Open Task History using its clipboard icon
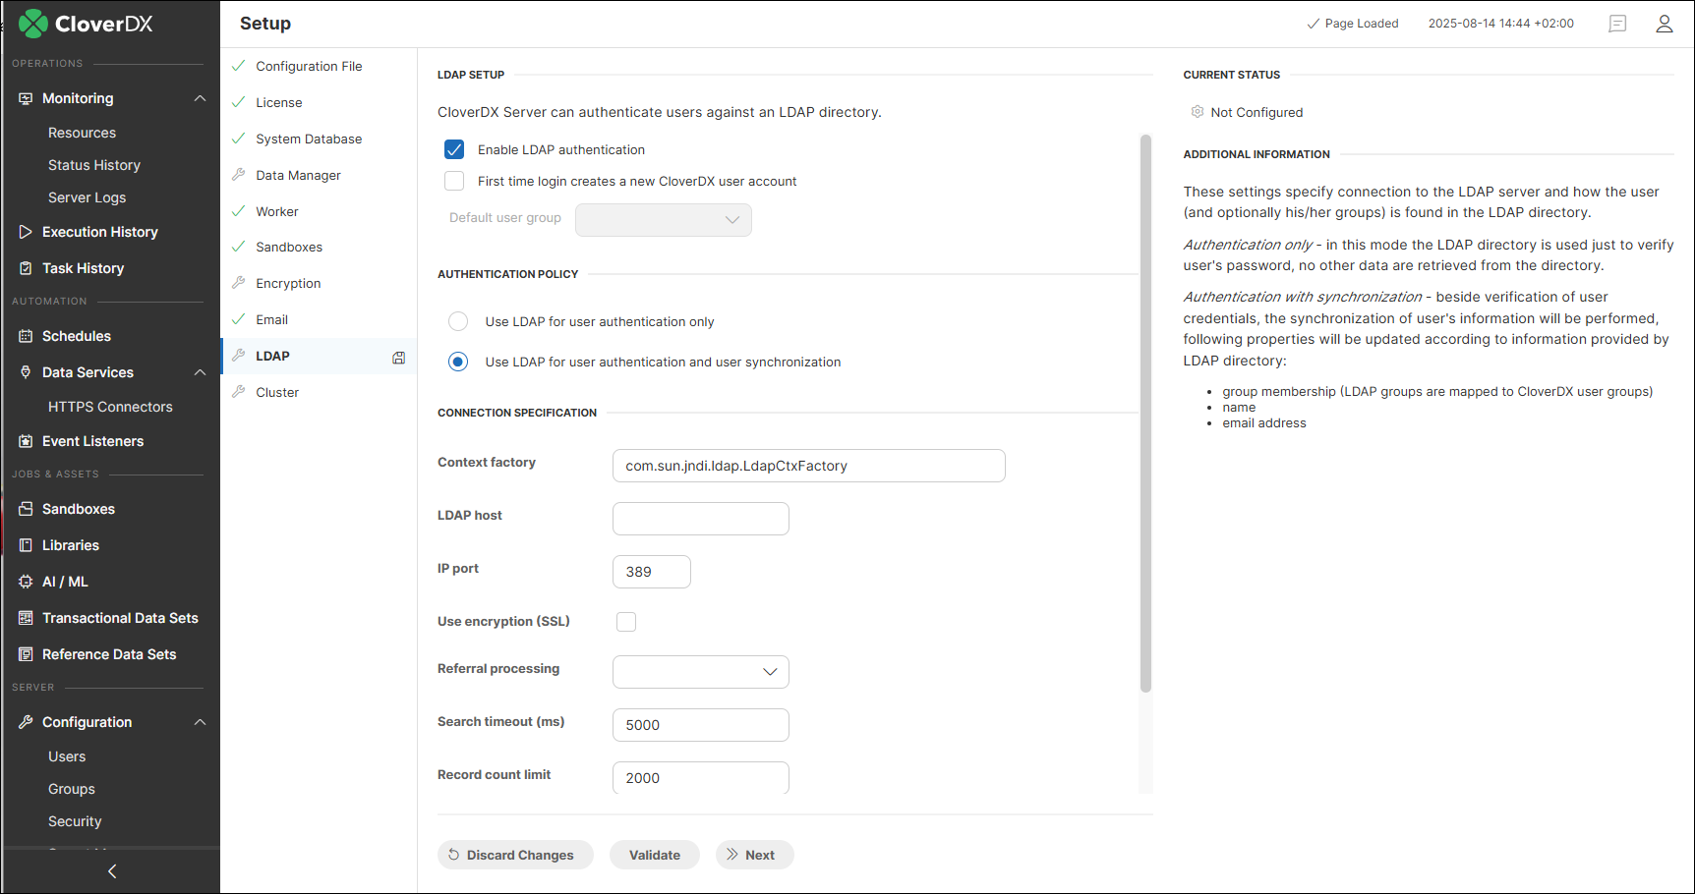 click(25, 267)
